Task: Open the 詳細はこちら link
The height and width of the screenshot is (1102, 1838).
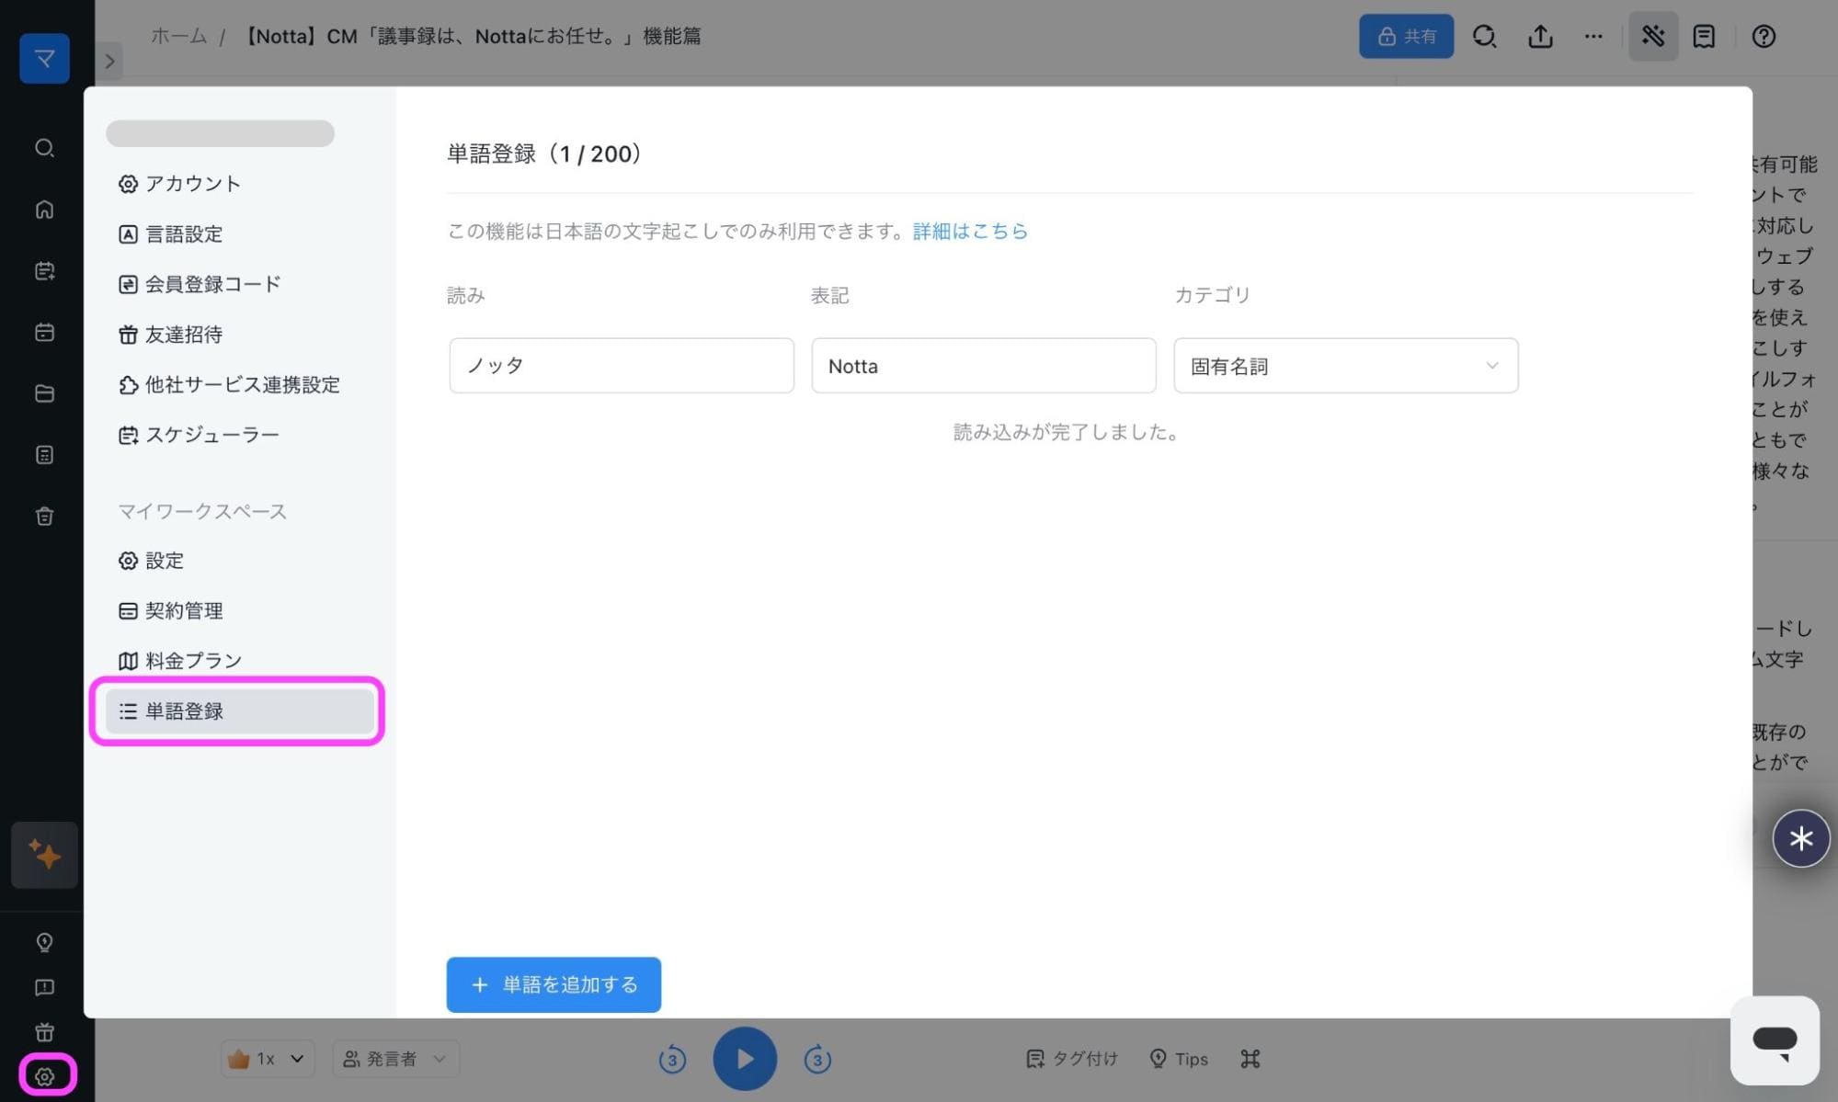Action: pyautogui.click(x=970, y=231)
